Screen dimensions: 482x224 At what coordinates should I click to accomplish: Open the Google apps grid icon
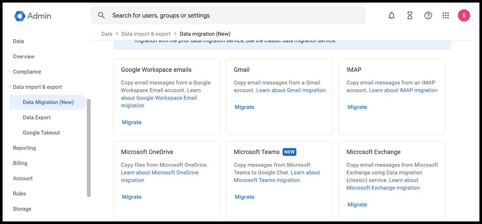tap(446, 15)
